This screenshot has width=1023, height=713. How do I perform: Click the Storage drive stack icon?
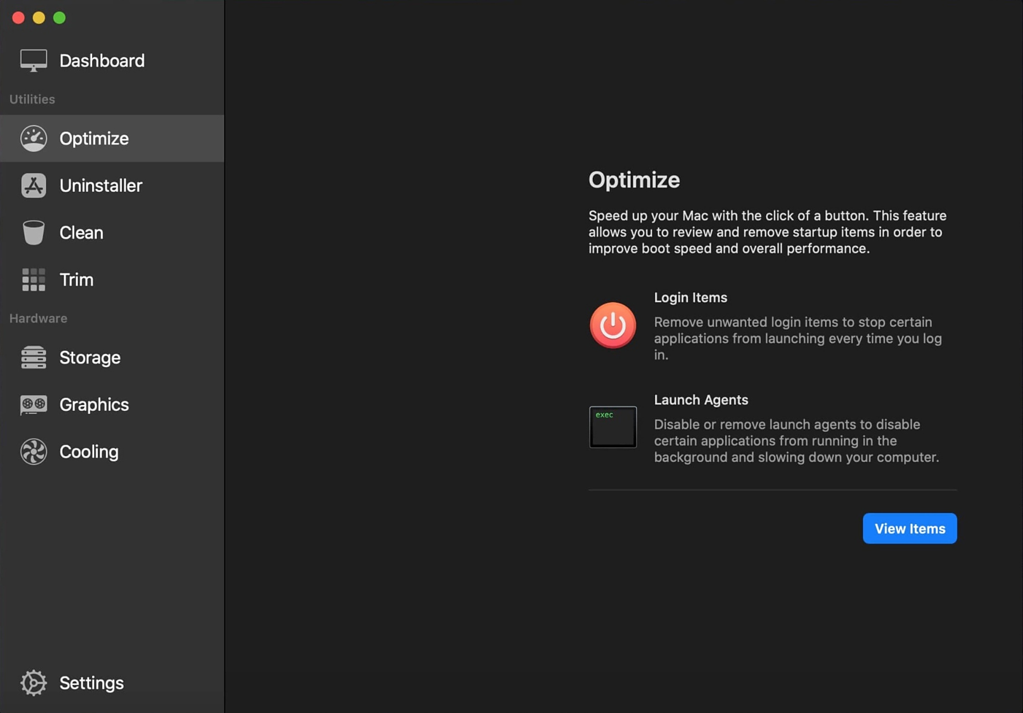click(x=34, y=358)
